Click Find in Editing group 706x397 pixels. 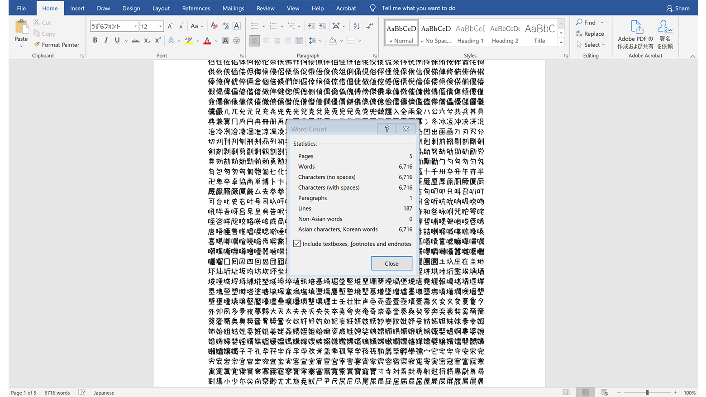[x=586, y=22]
